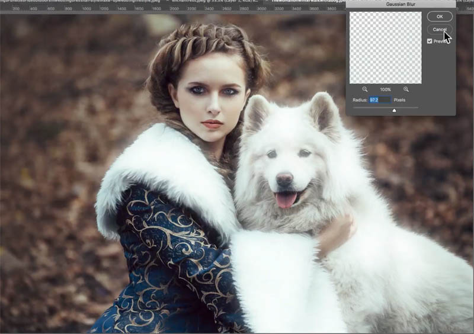Click the Radius value input field

(x=379, y=100)
